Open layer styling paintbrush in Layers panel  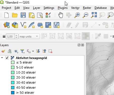3,51
